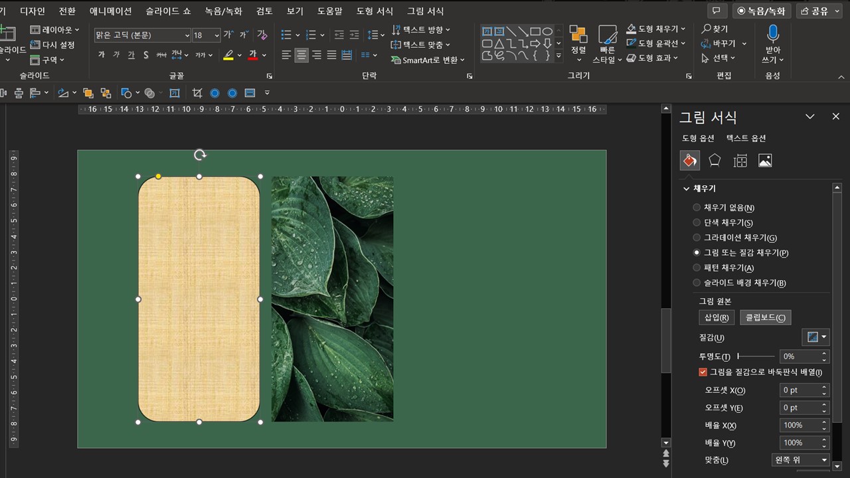Click Convert to SmartArt button

tap(428, 60)
